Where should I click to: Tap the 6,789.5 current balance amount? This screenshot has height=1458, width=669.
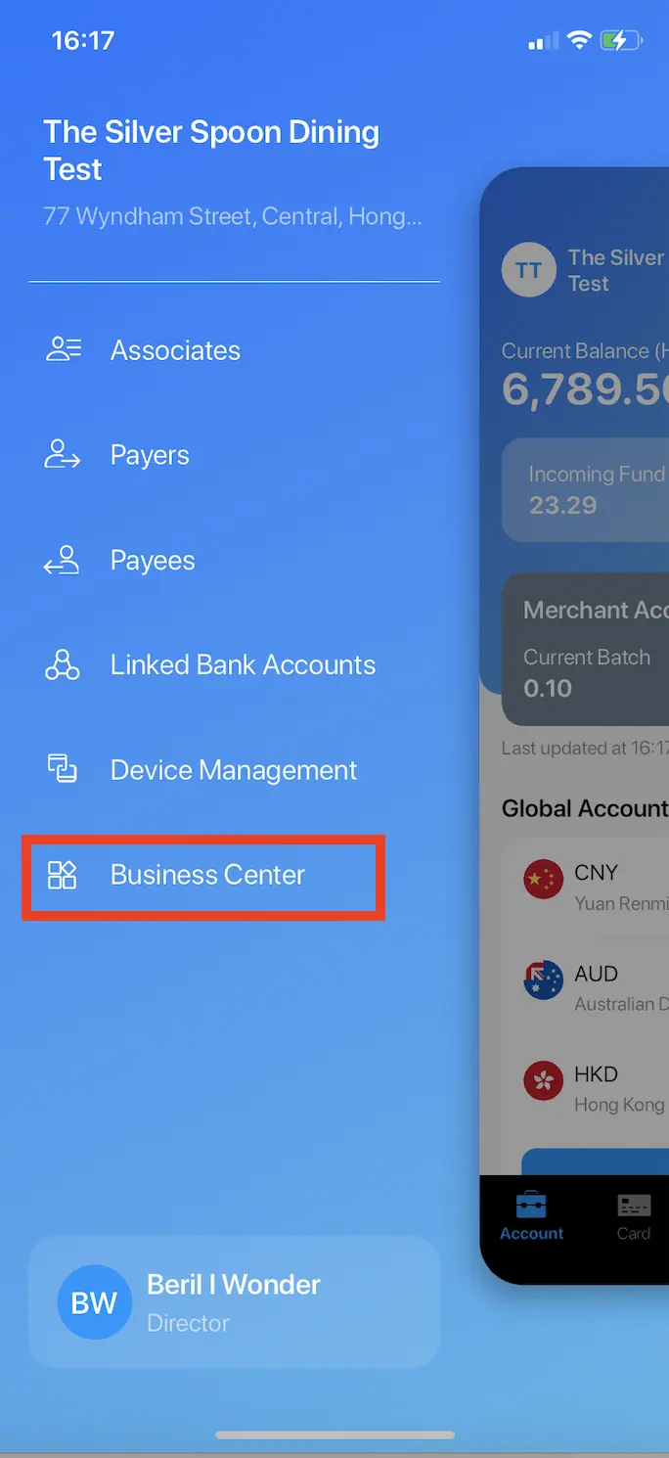pyautogui.click(x=585, y=389)
